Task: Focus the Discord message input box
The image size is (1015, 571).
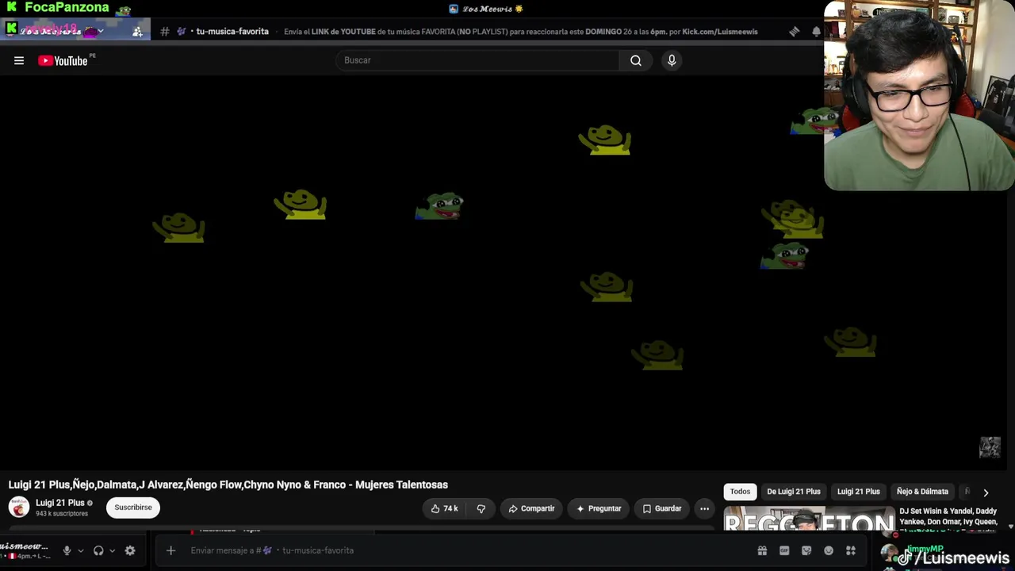Action: (468, 550)
